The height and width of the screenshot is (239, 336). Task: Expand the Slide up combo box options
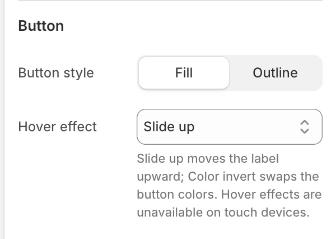230,127
